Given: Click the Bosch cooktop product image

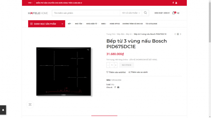Looking at the screenshot, I should [64, 71].
